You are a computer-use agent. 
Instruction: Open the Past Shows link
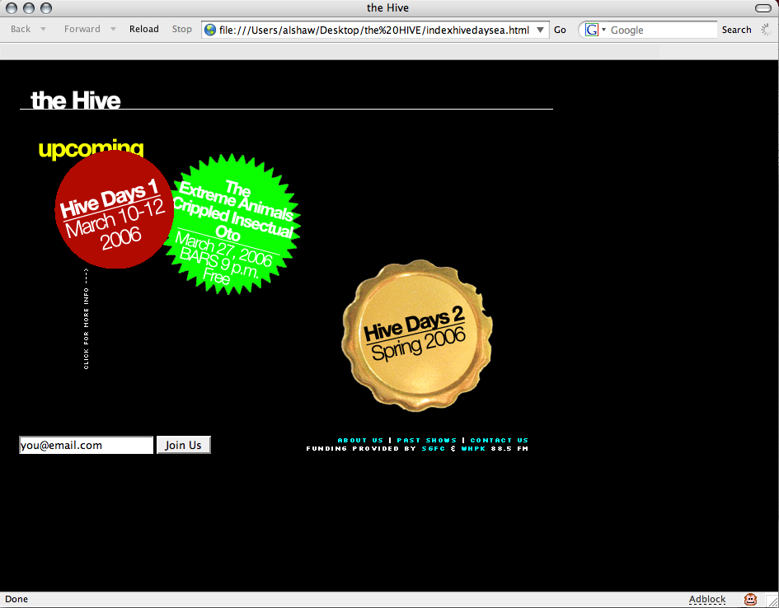click(426, 440)
